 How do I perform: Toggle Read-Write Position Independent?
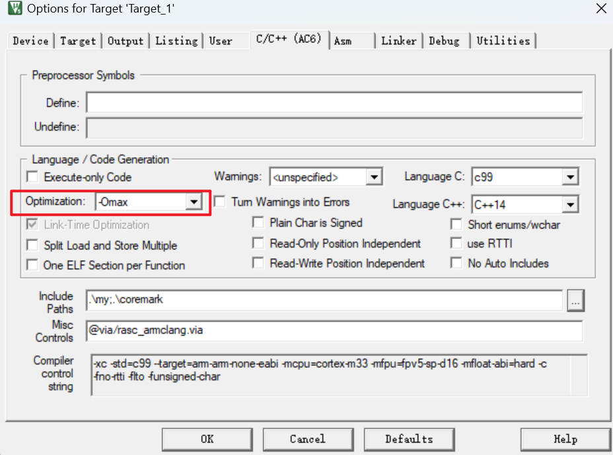258,263
